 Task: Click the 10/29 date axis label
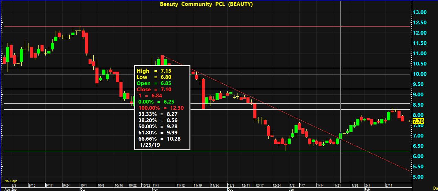pyautogui.click(x=147, y=185)
